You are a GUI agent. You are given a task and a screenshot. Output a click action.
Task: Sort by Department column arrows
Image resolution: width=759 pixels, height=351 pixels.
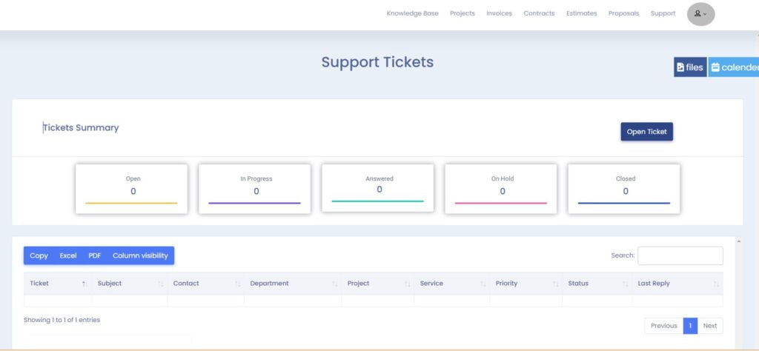point(334,284)
